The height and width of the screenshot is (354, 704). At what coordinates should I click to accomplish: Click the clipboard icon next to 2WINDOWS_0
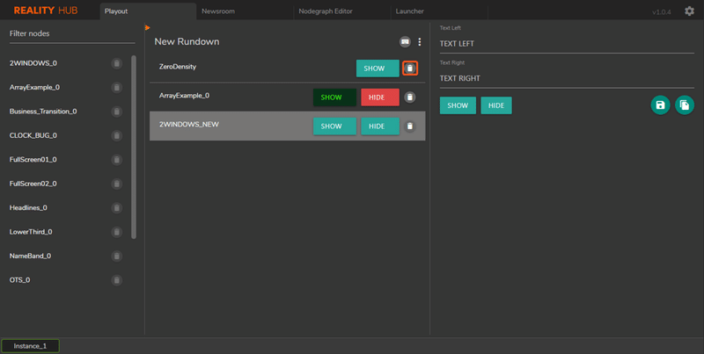pyautogui.click(x=117, y=63)
